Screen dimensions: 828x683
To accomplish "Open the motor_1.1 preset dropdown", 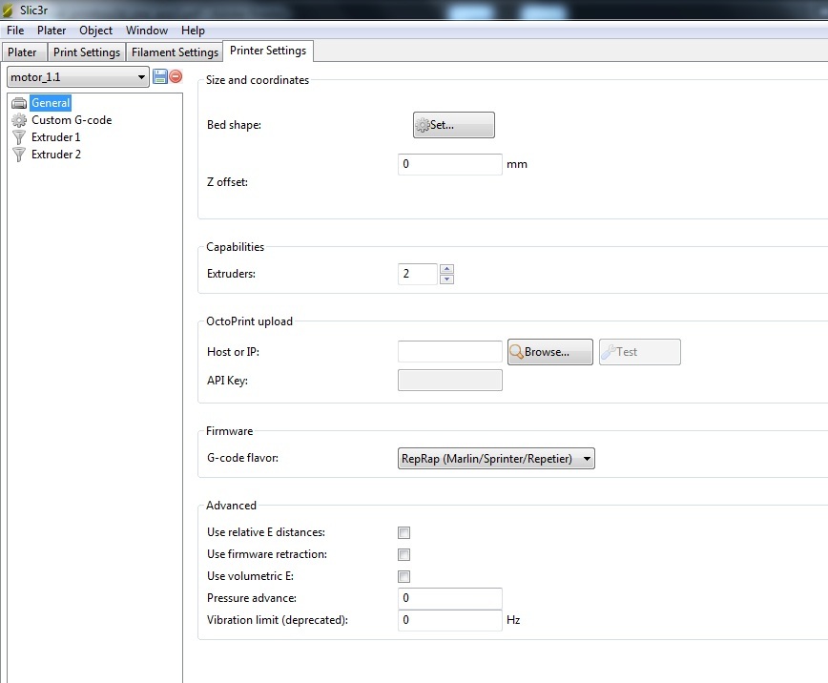I will [78, 77].
